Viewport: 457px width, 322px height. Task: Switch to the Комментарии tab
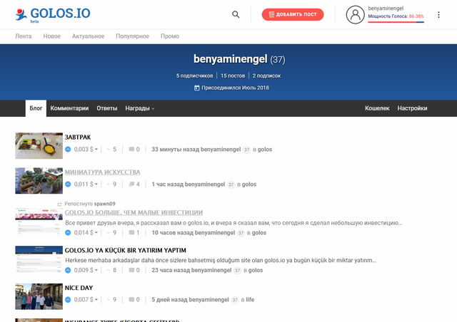coord(69,108)
